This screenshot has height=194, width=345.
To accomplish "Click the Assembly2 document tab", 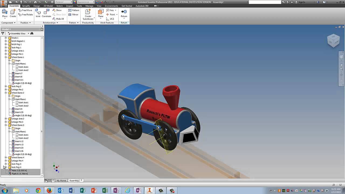I will (75, 181).
